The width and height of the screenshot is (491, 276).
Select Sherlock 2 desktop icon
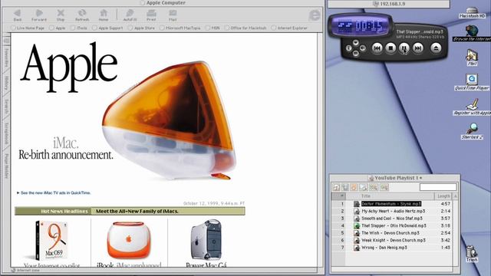(472, 131)
